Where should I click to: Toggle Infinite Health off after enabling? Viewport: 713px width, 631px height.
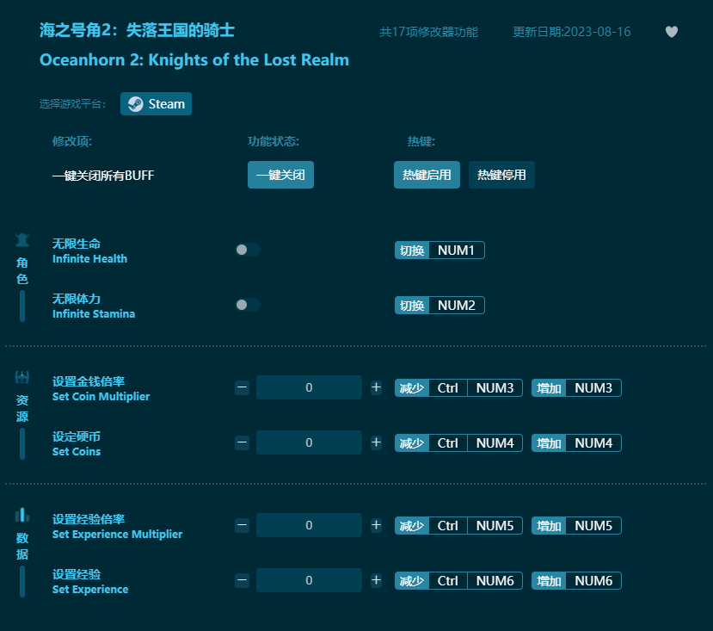(246, 250)
